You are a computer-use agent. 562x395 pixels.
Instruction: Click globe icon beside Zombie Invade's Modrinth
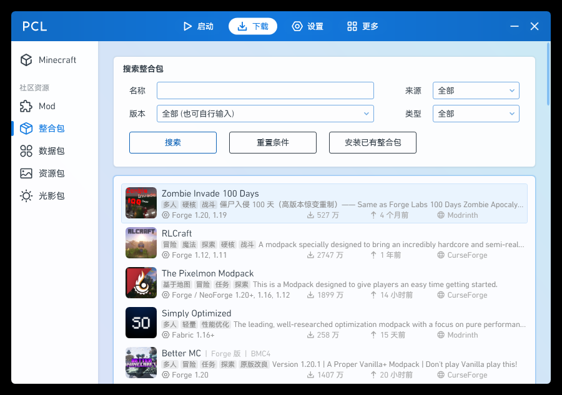tap(441, 215)
